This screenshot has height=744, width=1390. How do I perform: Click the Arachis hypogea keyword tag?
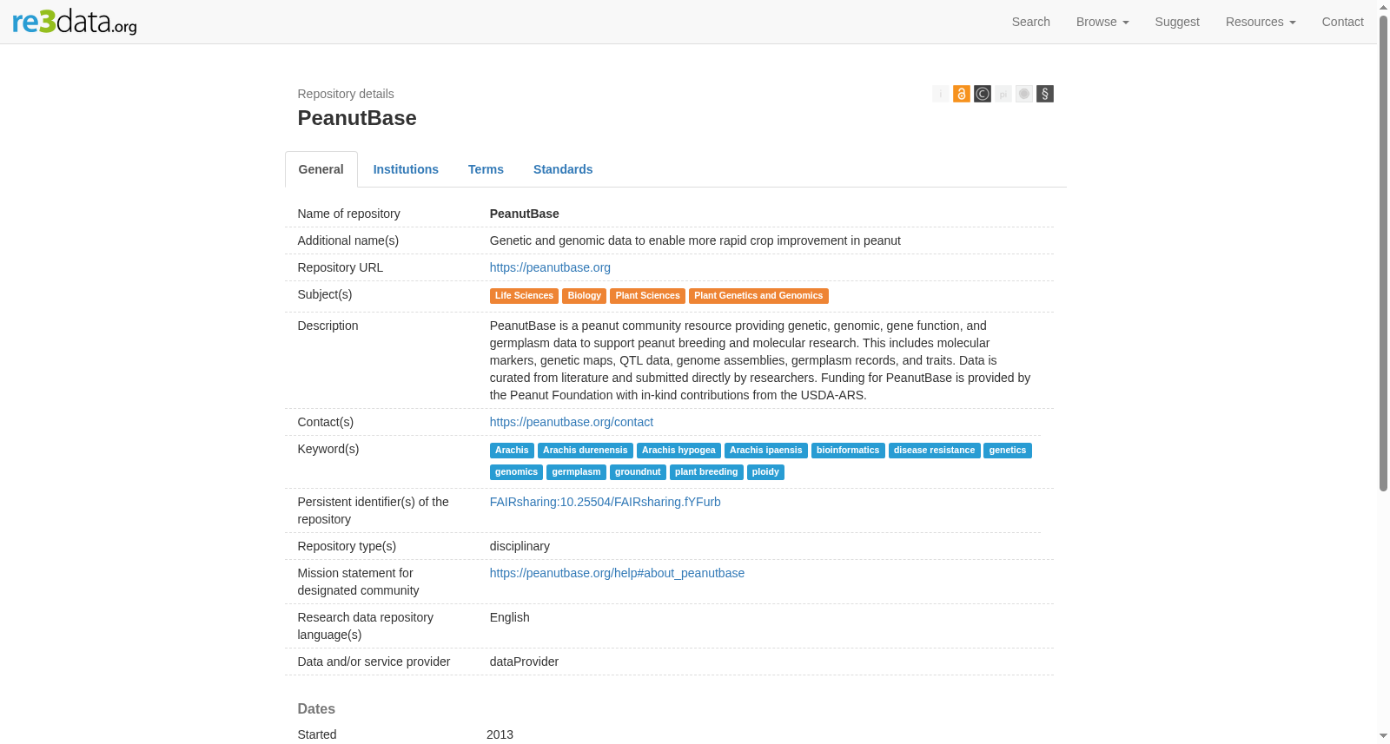coord(678,451)
